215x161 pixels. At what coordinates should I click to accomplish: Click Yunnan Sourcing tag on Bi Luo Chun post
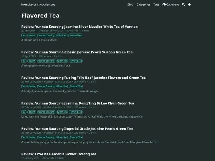pyautogui.click(x=46, y=112)
